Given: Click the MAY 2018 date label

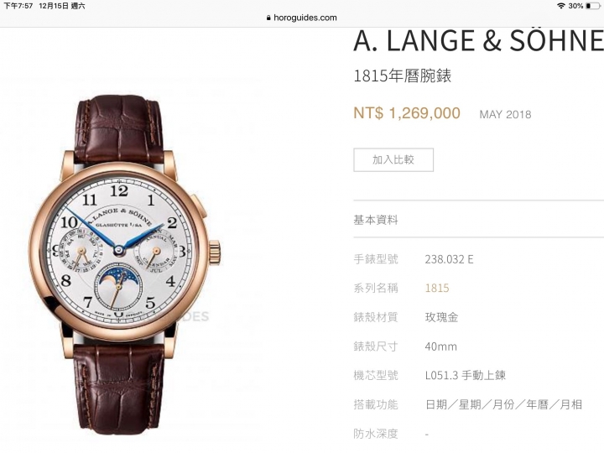Looking at the screenshot, I should (505, 114).
